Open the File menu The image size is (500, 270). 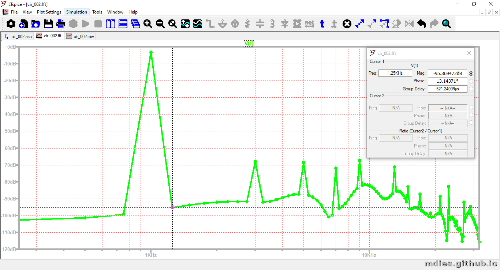point(14,12)
